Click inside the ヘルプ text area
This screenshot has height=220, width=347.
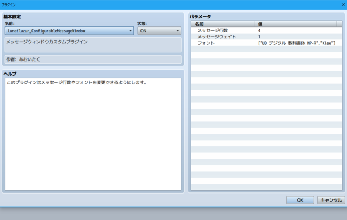tap(93, 134)
